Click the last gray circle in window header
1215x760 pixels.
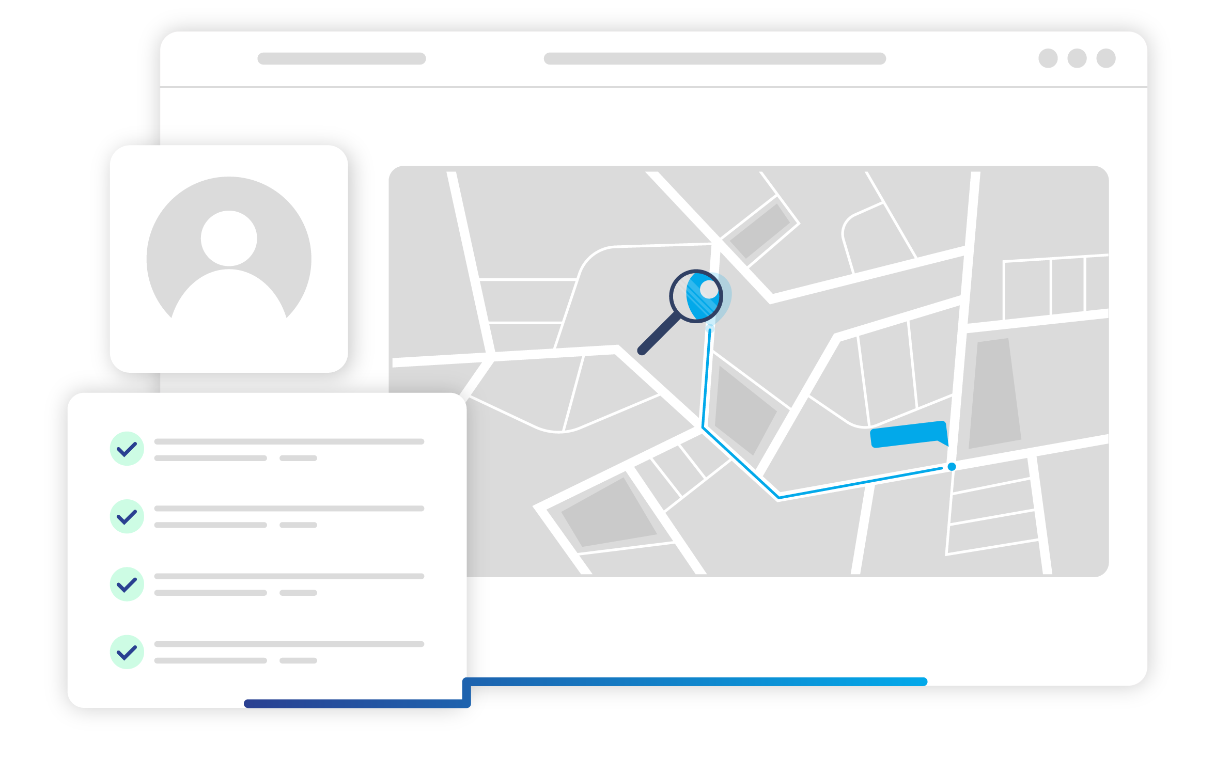click(x=1105, y=58)
